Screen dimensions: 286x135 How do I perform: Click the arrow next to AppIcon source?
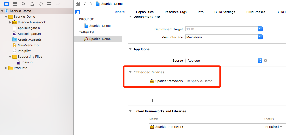coord(265,61)
